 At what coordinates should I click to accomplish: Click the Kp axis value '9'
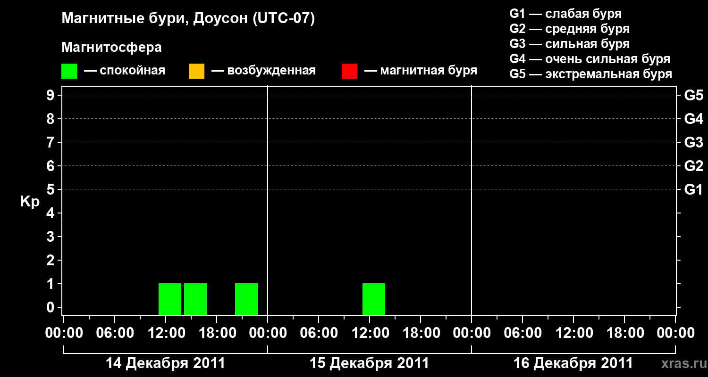(x=51, y=96)
